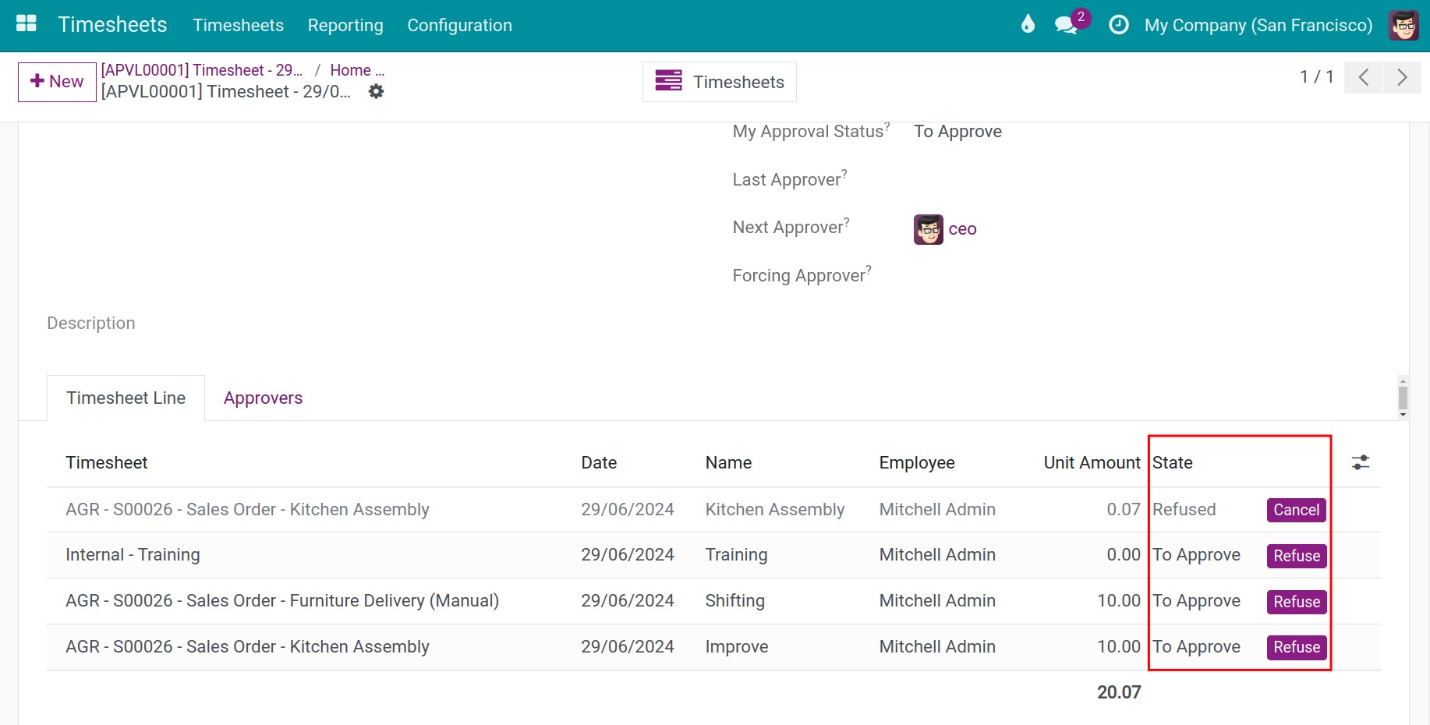Screen dimensions: 1430x725
Task: Open the Timesheets menu in navbar
Action: click(x=238, y=25)
